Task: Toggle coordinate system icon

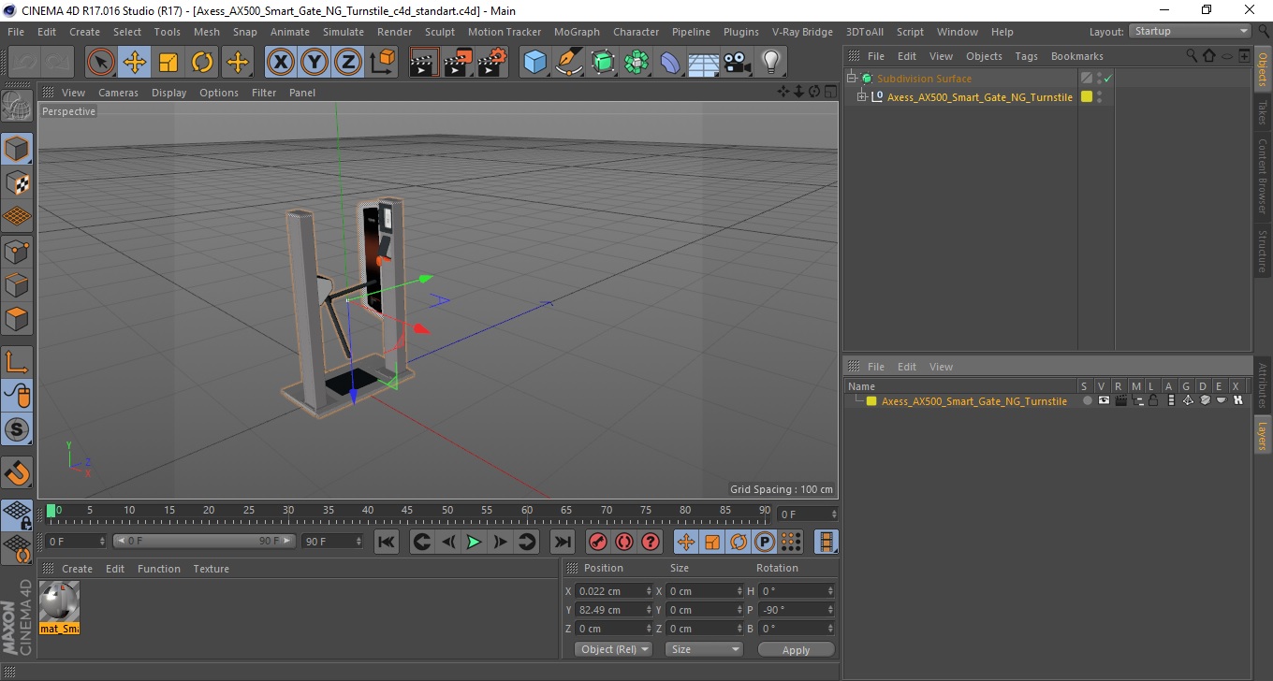Action: click(382, 63)
